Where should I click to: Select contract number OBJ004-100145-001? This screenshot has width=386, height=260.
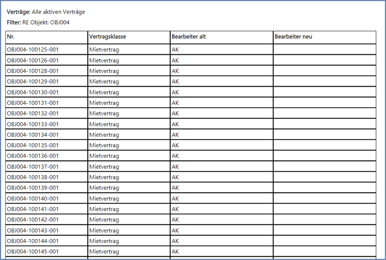pos(33,252)
